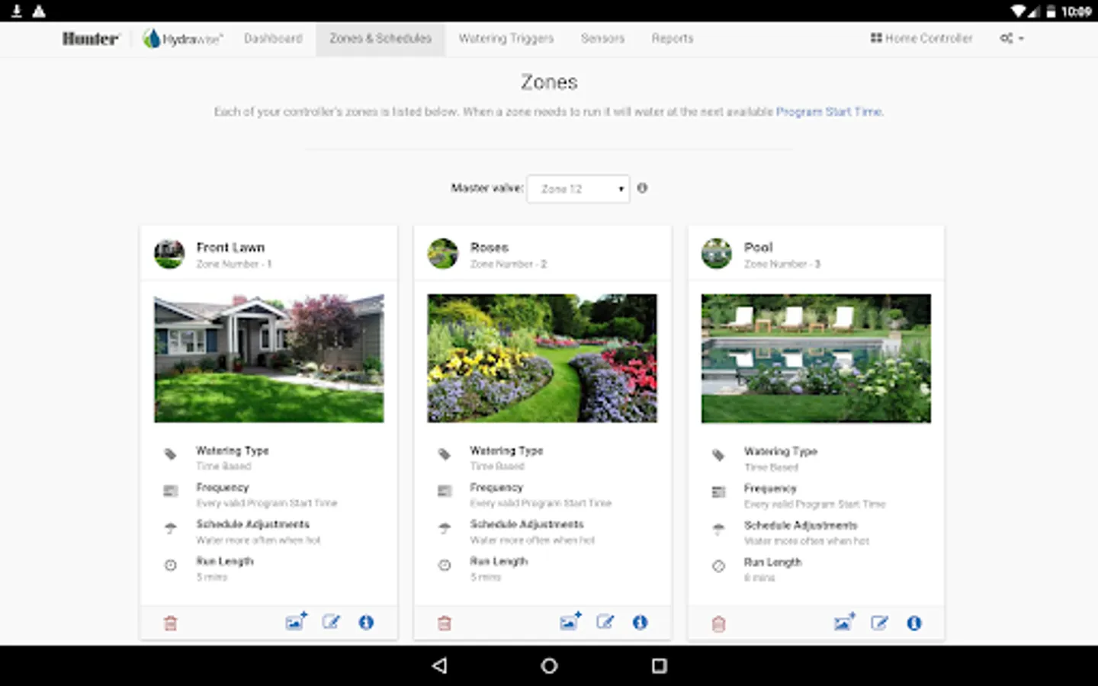Click Pool Watering Type tag icon

point(718,455)
